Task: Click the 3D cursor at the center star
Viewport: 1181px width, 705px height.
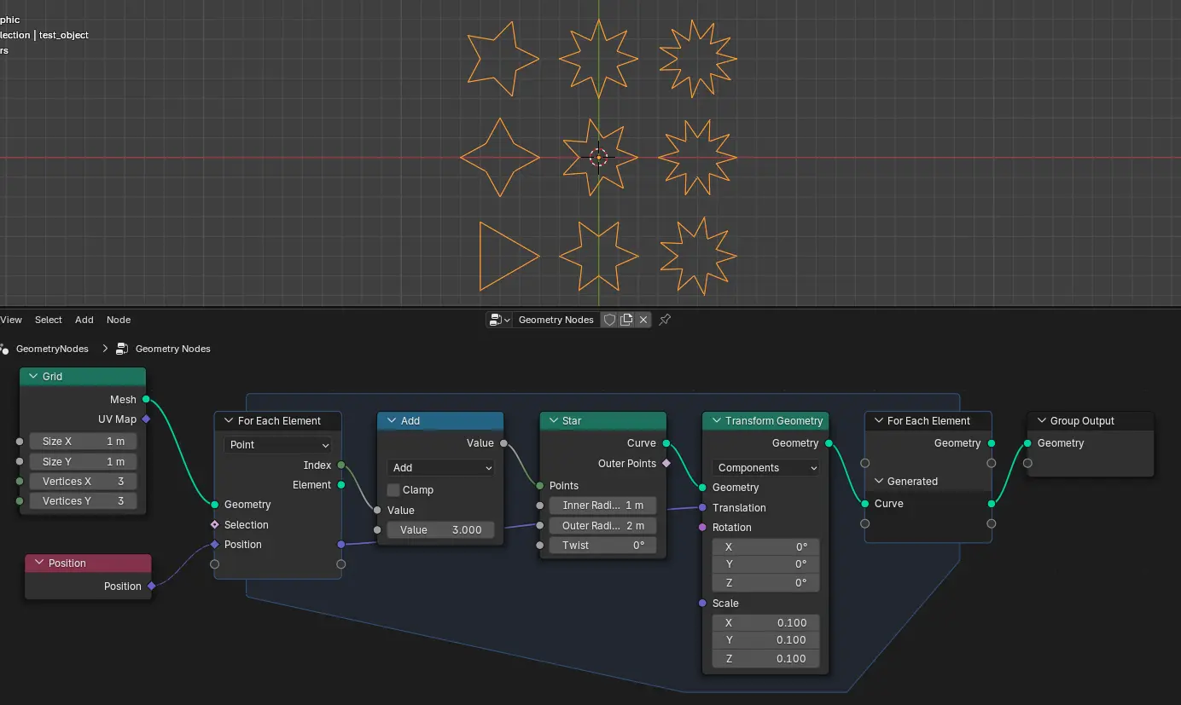Action: [x=599, y=158]
